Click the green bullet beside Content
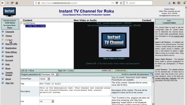This screenshot has height=105, width=187. click(3, 40)
